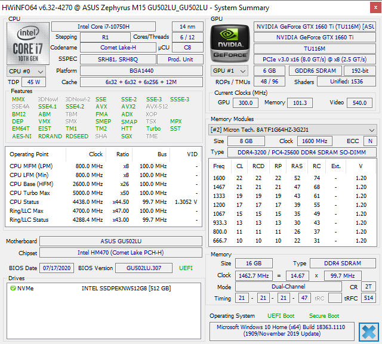
Task: Click the BIOS Date 07/17/2020 field
Action: pos(57,268)
